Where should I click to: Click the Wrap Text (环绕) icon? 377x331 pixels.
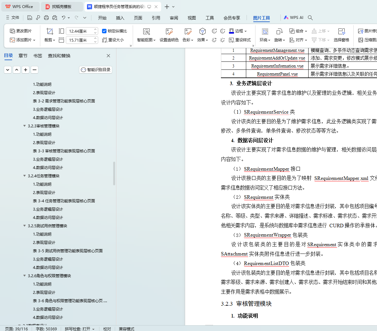click(x=265, y=32)
